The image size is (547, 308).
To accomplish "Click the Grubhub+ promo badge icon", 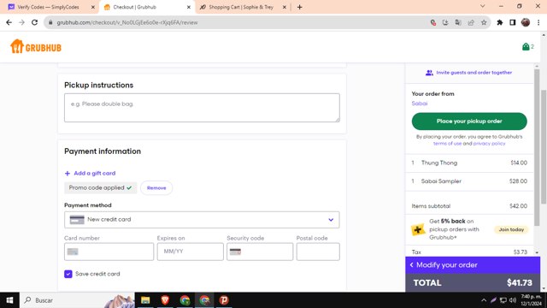I will (418, 229).
